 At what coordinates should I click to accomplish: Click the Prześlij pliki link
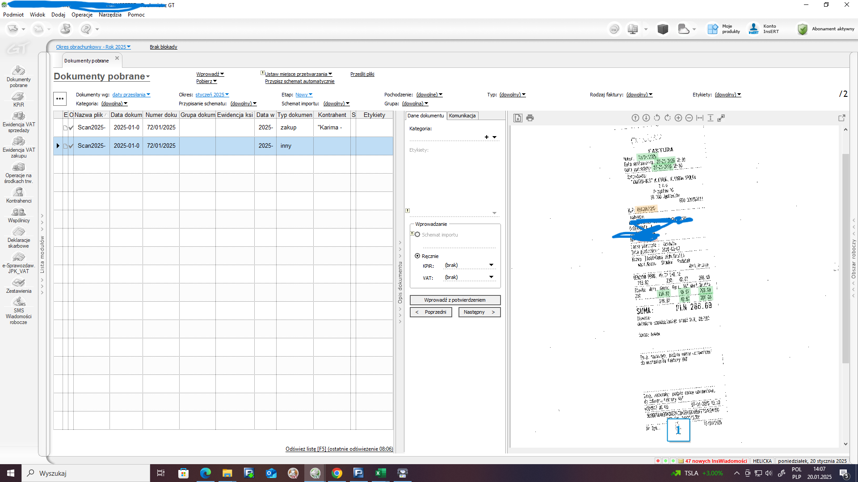(x=362, y=74)
